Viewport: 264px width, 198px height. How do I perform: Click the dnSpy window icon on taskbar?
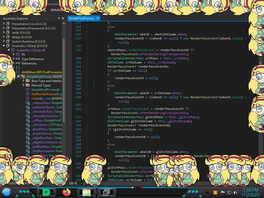click(106, 192)
